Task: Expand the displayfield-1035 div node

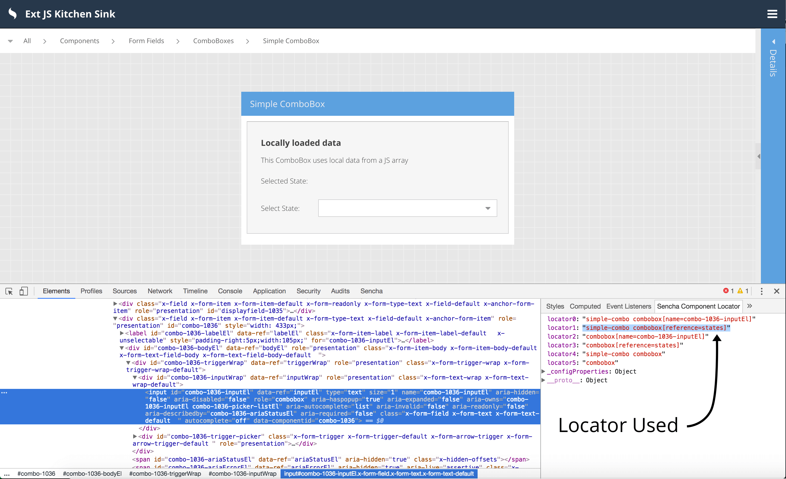Action: coord(115,303)
